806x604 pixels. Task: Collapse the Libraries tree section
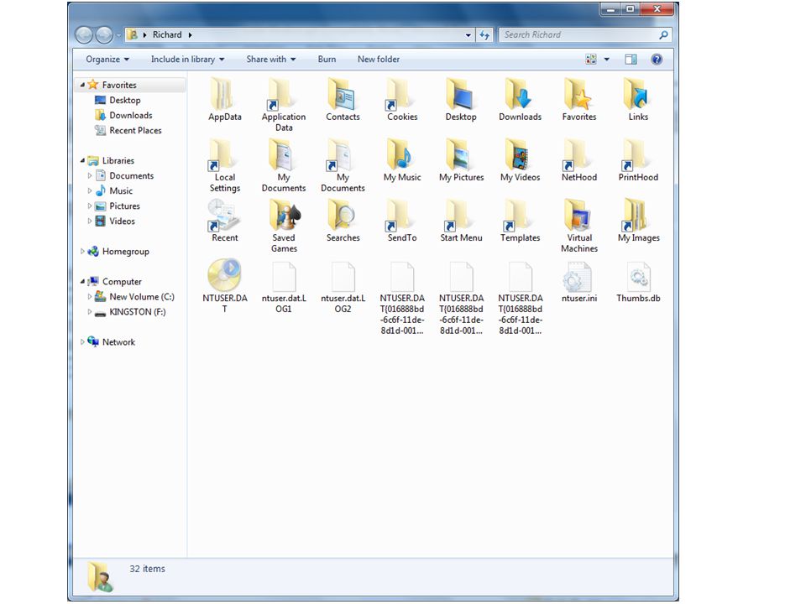[82, 160]
